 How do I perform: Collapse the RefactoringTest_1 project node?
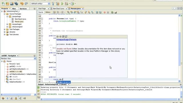pos(2,11)
